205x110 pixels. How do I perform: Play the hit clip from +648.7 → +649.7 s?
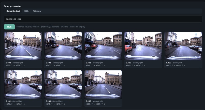point(103,46)
